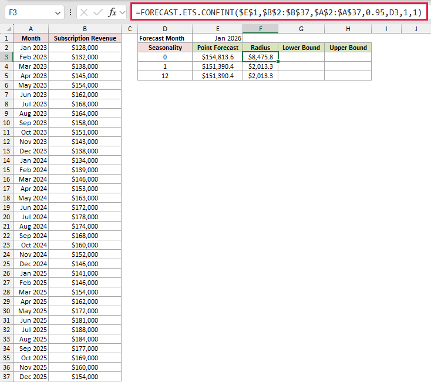Select row 20 header
431x382 pixels.
coord(6,217)
